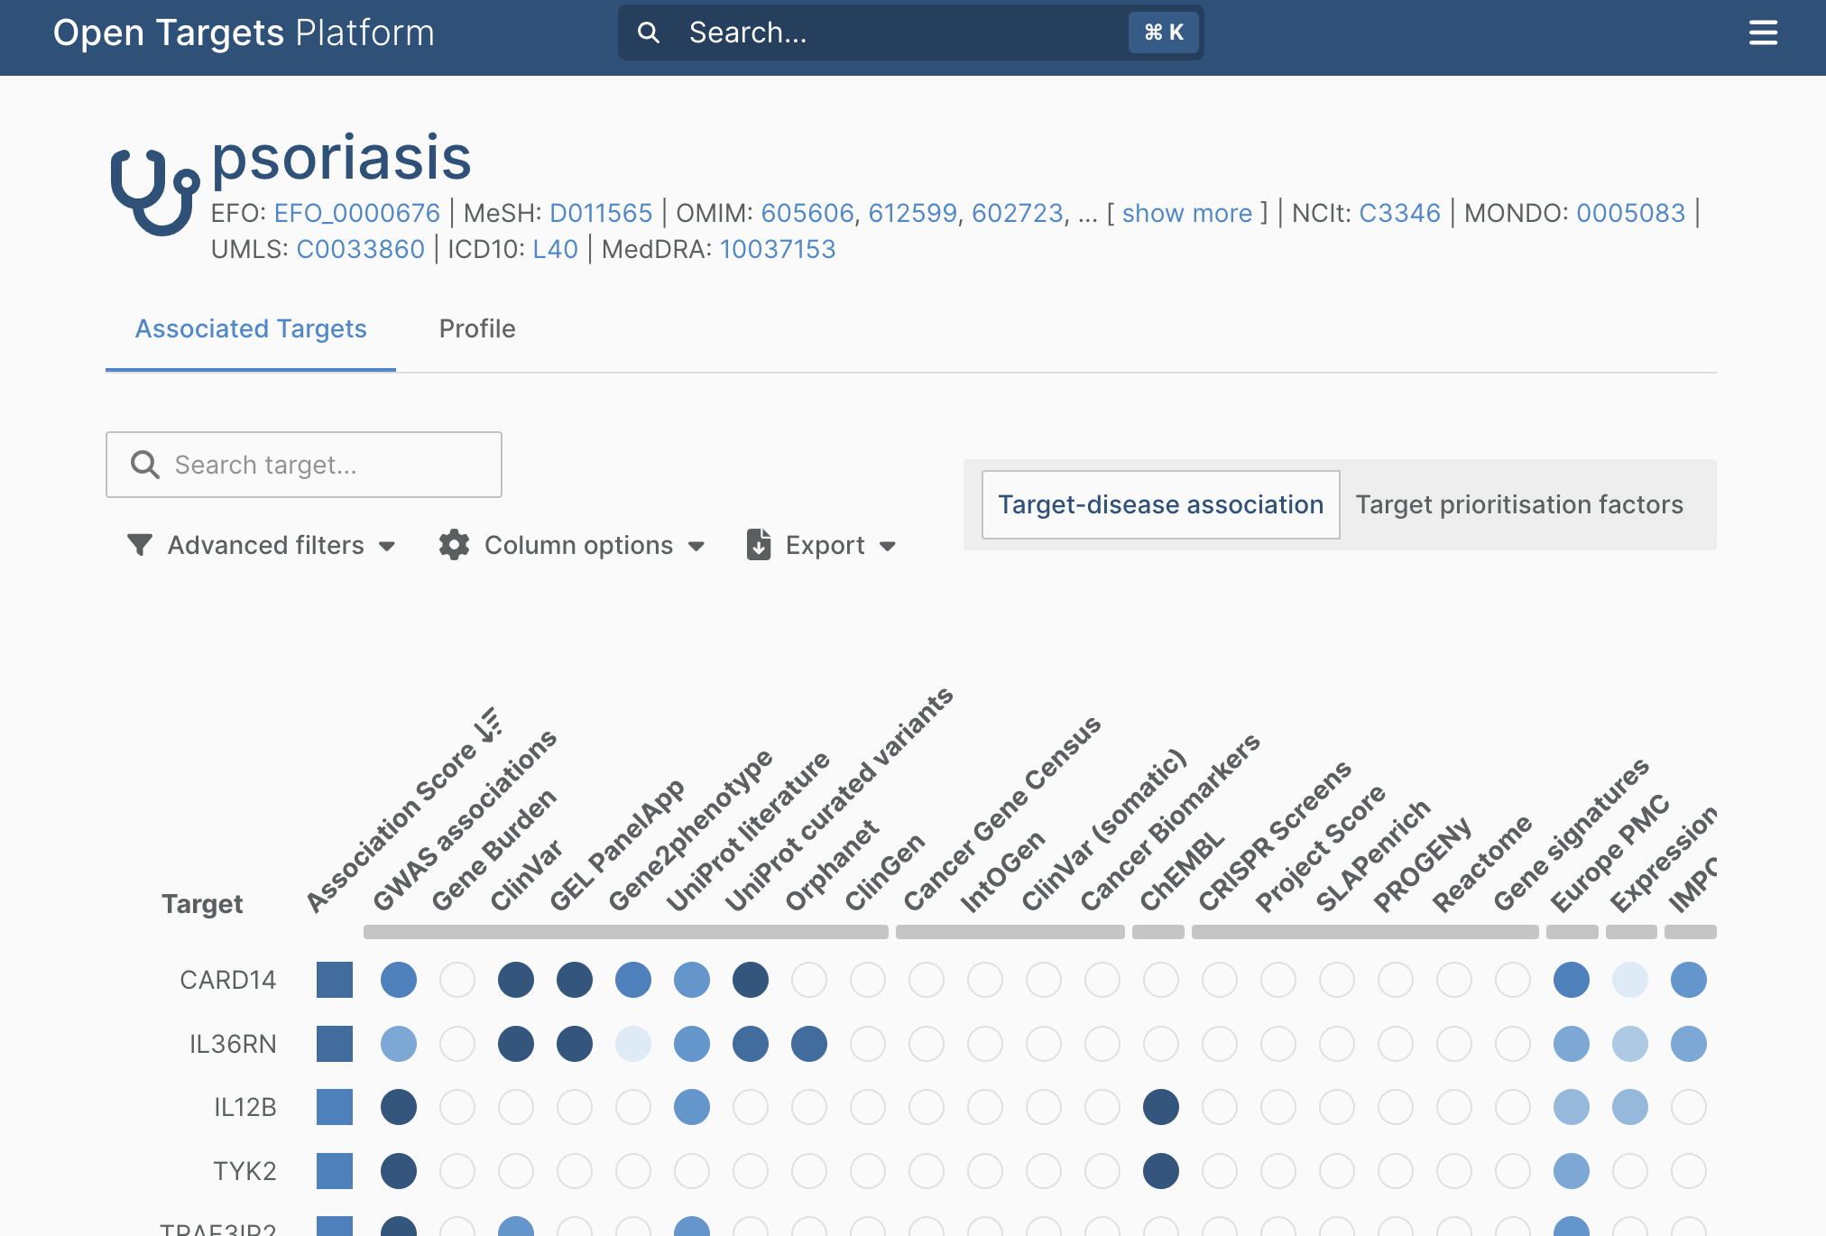Select the Associated Targets tab
The image size is (1826, 1236).
point(251,328)
